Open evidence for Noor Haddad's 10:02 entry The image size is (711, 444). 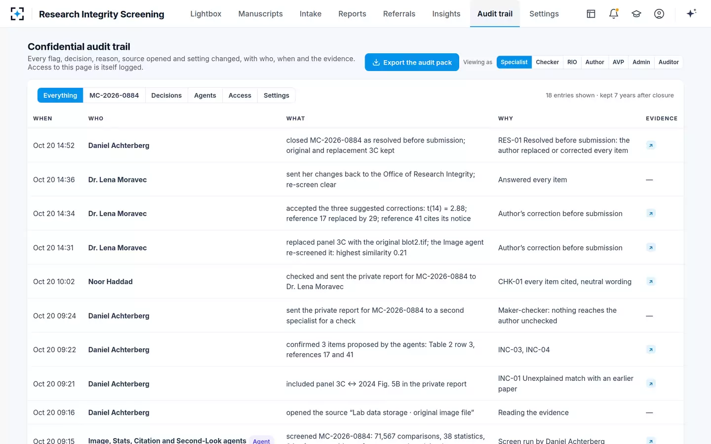(x=651, y=282)
